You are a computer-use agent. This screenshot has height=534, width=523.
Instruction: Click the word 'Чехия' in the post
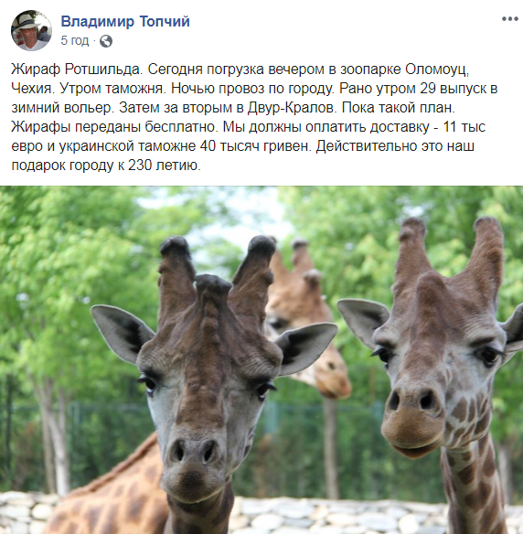click(x=31, y=89)
